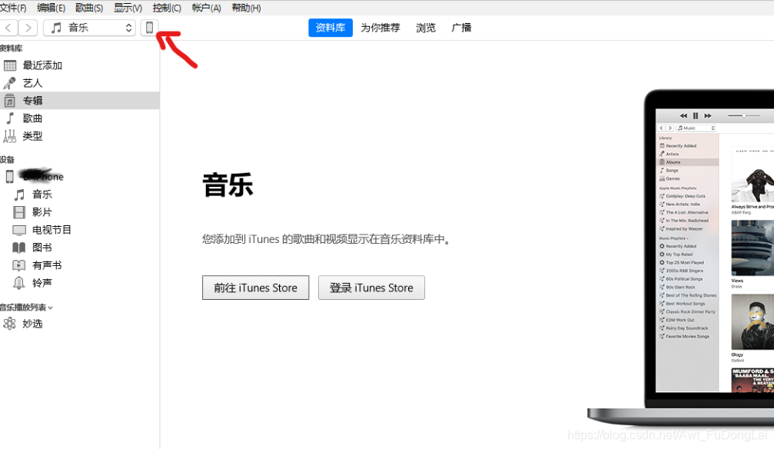Switch to the 广播 tab
Viewport: 774px width, 449px height.
click(x=461, y=28)
